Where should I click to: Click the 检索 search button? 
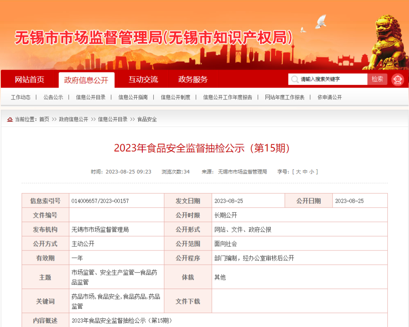(377, 79)
